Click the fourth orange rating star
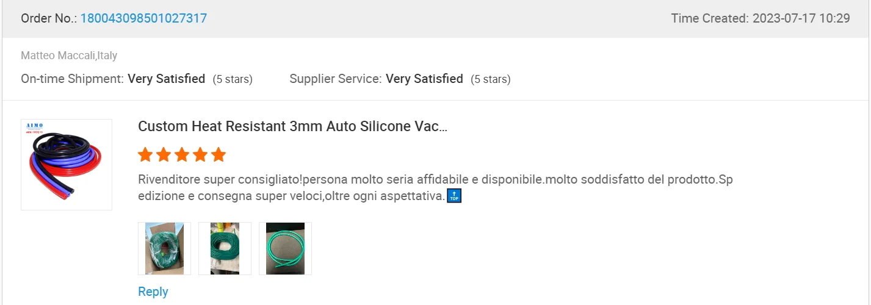Screen dimensions: 871x305 pos(200,154)
